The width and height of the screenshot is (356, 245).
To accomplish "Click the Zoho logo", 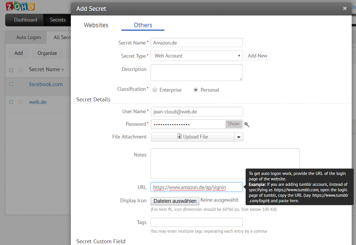I will (20, 7).
